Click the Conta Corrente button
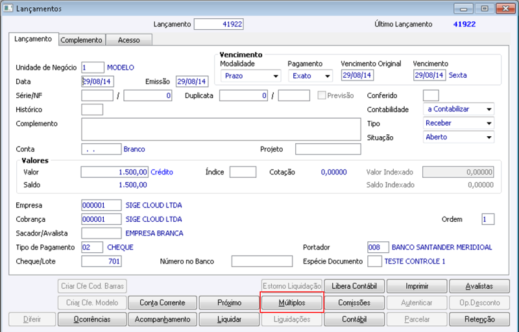The width and height of the screenshot is (519, 332). pos(162,303)
